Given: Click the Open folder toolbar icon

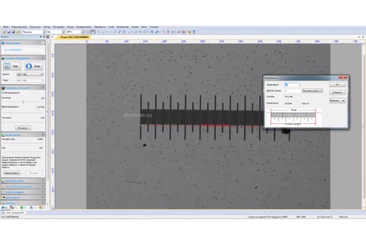Looking at the screenshot, I should tap(5, 32).
